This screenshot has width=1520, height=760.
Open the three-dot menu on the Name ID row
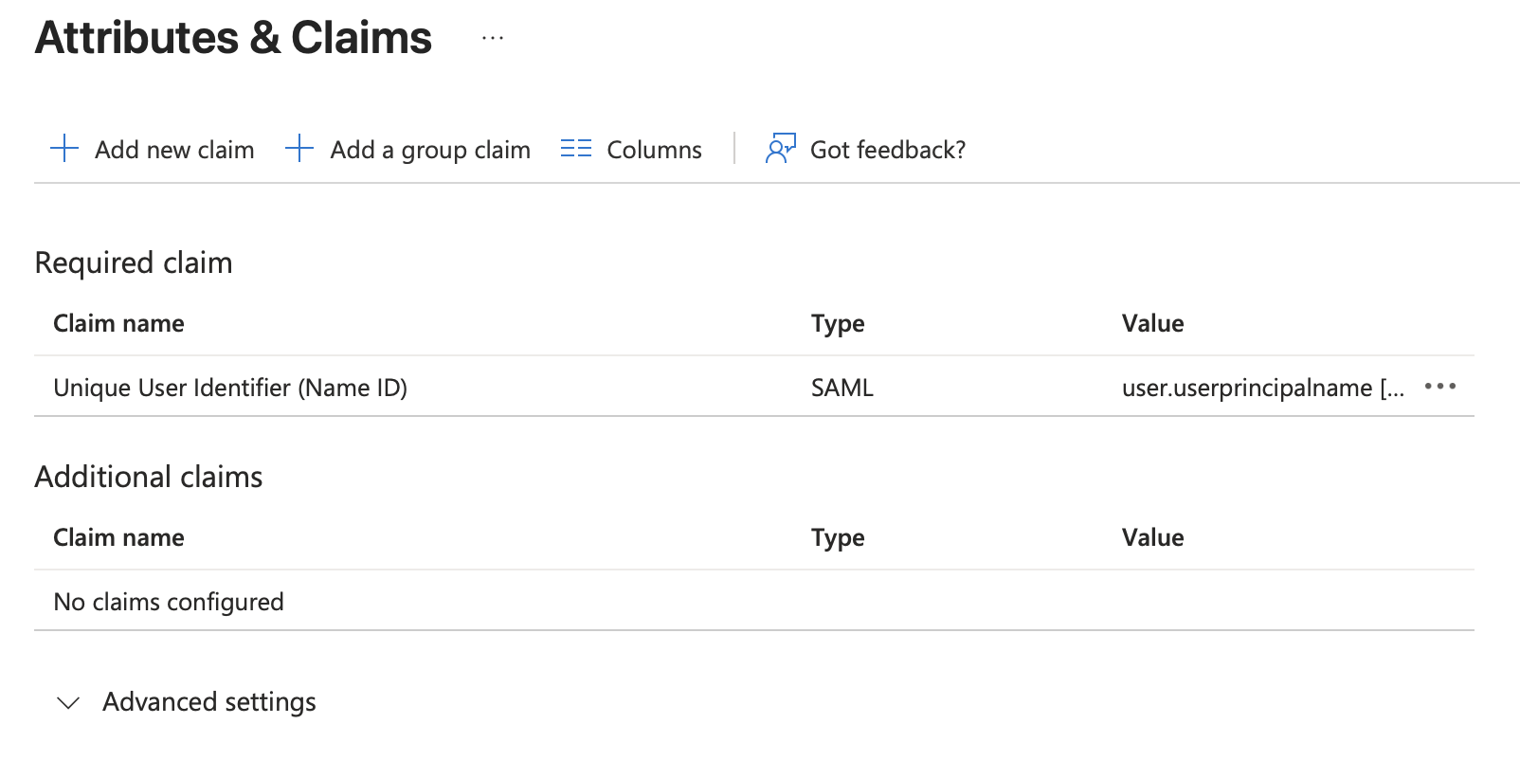(1439, 387)
